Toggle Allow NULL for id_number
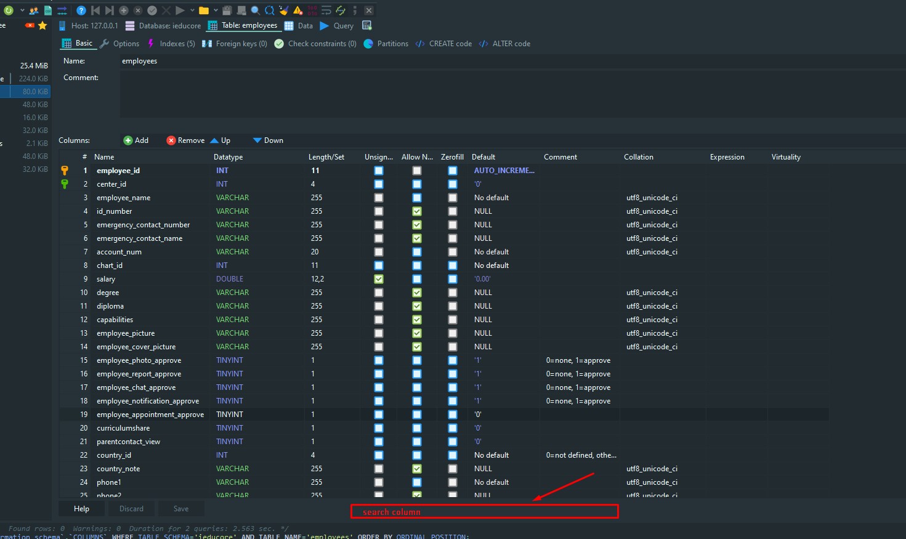The image size is (906, 539). (x=417, y=211)
